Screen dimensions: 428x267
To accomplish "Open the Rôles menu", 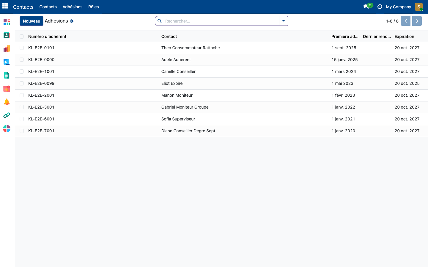I will 93,7.
